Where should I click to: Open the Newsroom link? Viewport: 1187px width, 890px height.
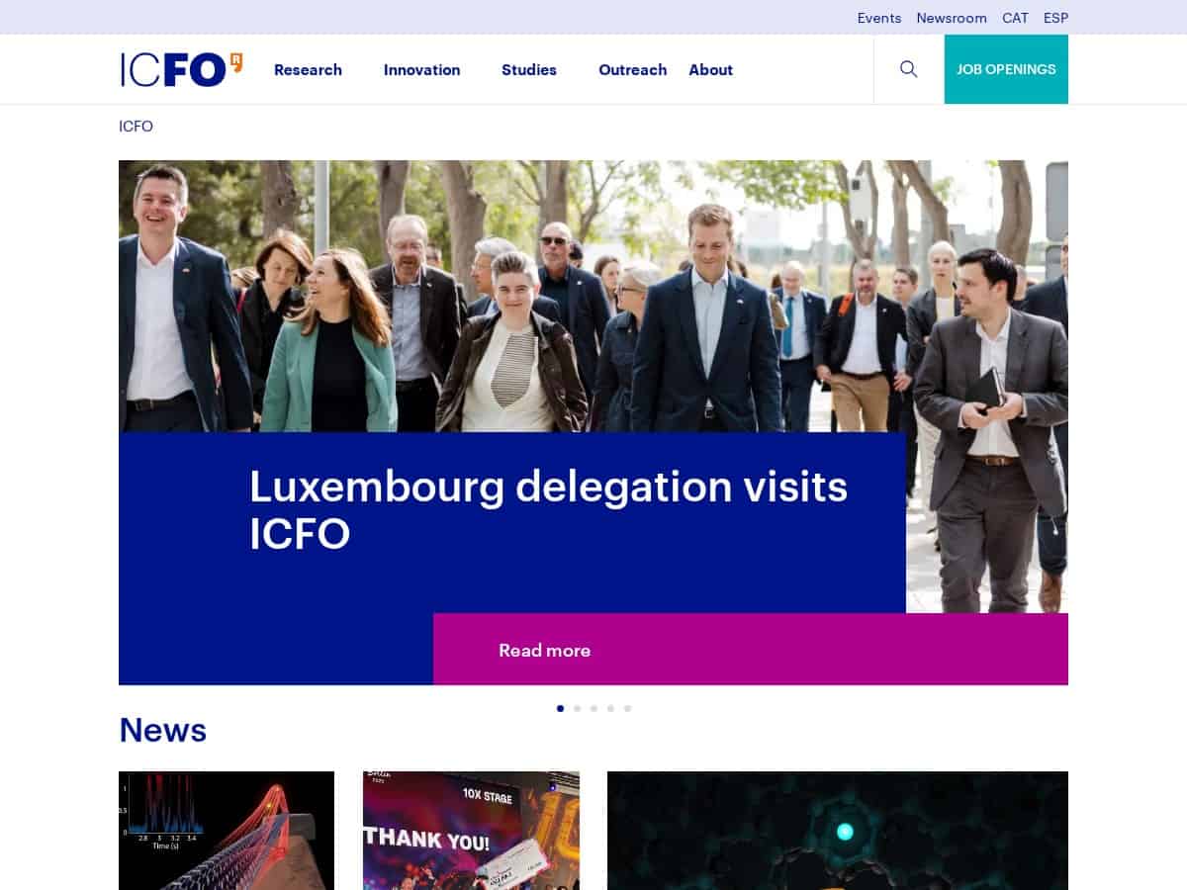pyautogui.click(x=952, y=18)
